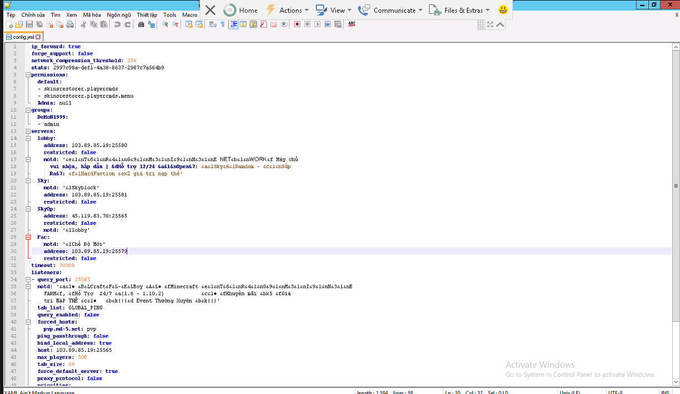680x394 pixels.
Task: Toggle the indent guide button
Action: click(x=234, y=24)
